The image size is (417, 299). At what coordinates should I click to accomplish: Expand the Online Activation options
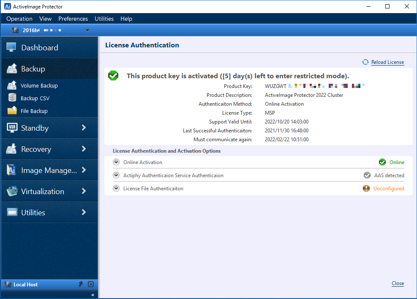(x=116, y=162)
